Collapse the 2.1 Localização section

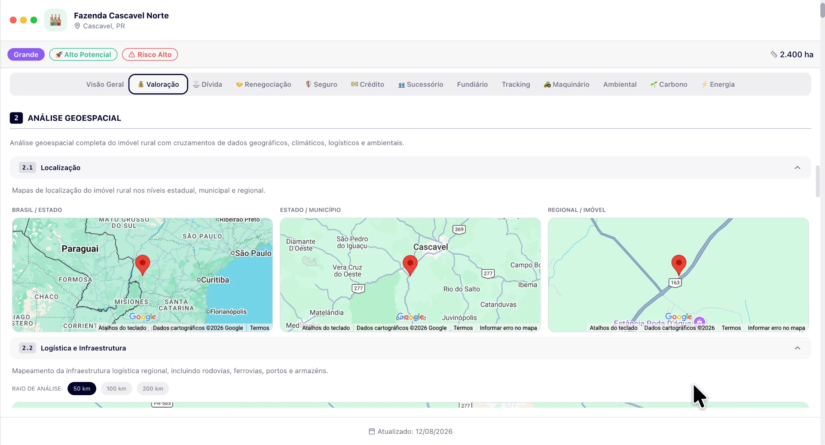click(797, 168)
